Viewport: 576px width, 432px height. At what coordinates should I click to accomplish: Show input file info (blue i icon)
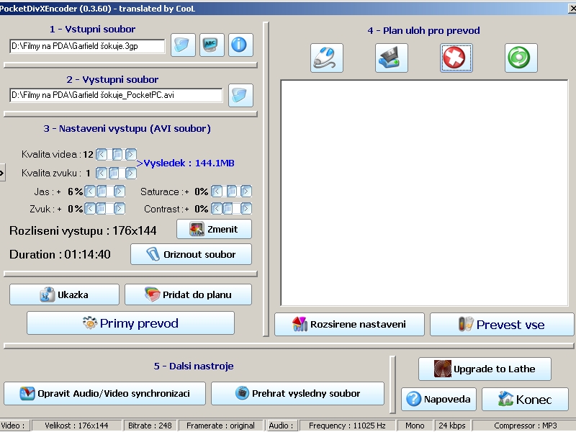[240, 45]
